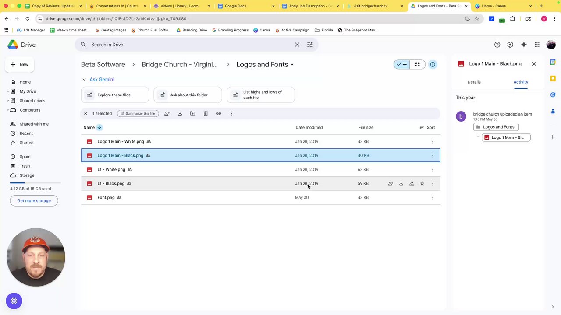Open Drive support help icon
Viewport: 561px width, 315px height.
pyautogui.click(x=497, y=45)
